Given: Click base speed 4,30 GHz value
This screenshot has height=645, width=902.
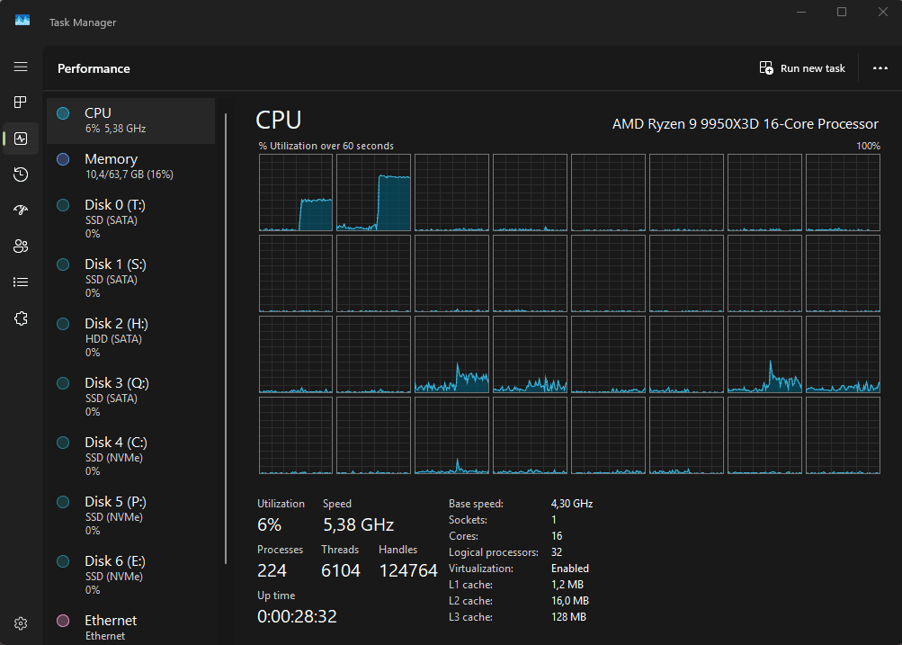Looking at the screenshot, I should [572, 504].
